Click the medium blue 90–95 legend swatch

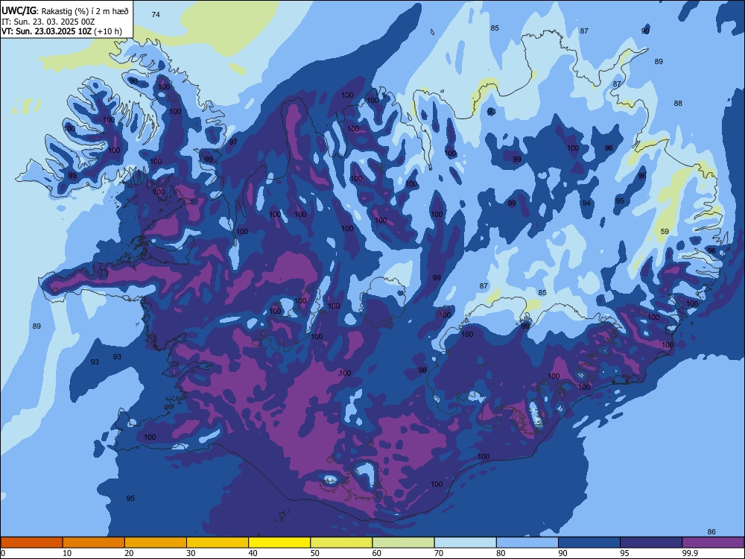(x=589, y=543)
